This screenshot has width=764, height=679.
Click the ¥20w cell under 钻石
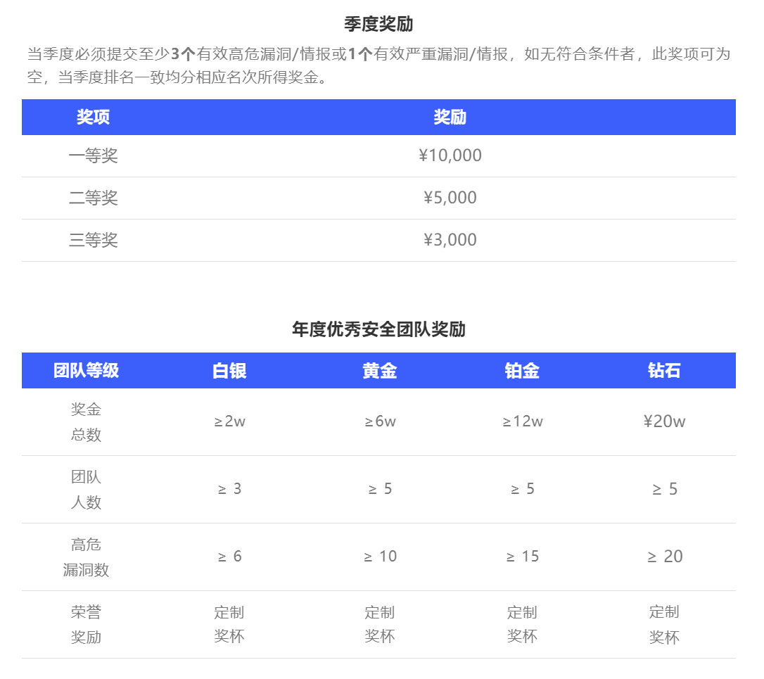pos(664,421)
